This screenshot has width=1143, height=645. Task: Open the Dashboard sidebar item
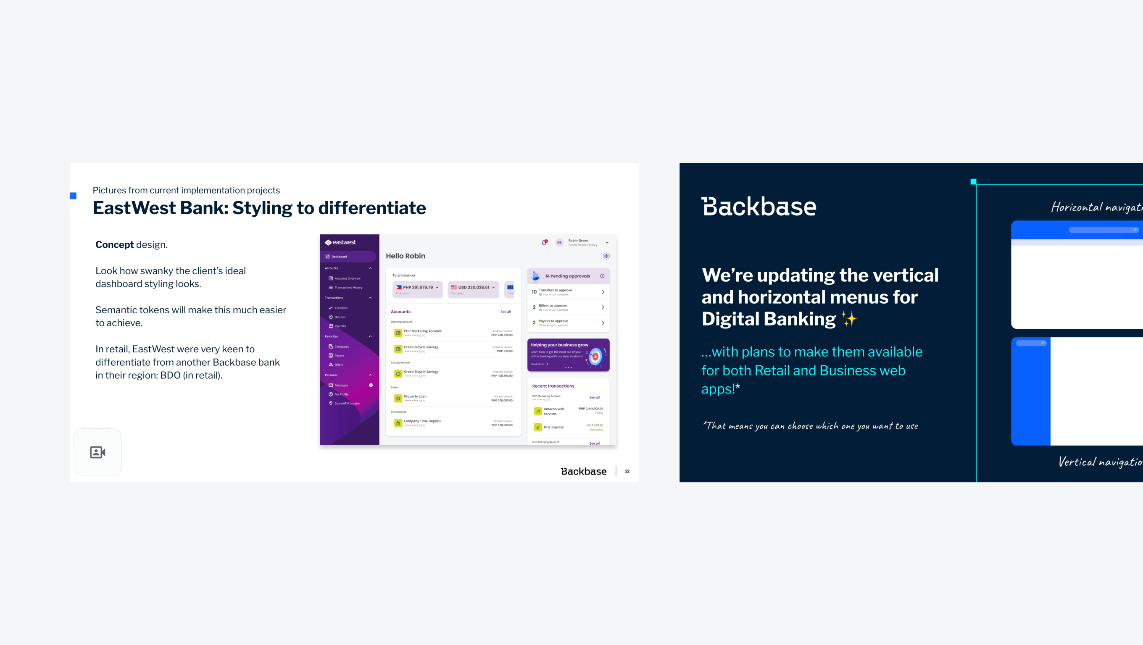pyautogui.click(x=348, y=257)
